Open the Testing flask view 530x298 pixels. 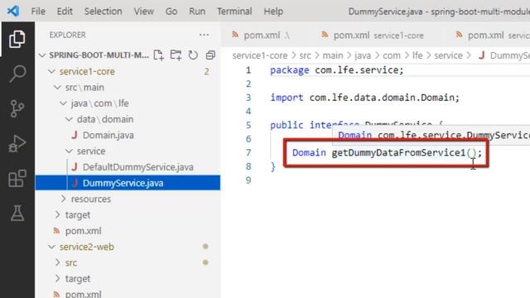pyautogui.click(x=17, y=214)
